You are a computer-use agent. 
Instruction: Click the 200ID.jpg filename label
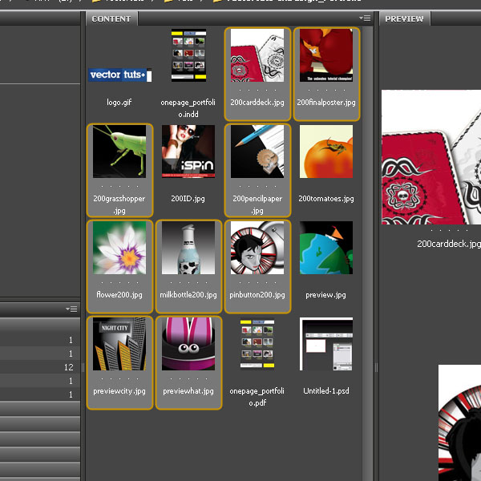(188, 199)
